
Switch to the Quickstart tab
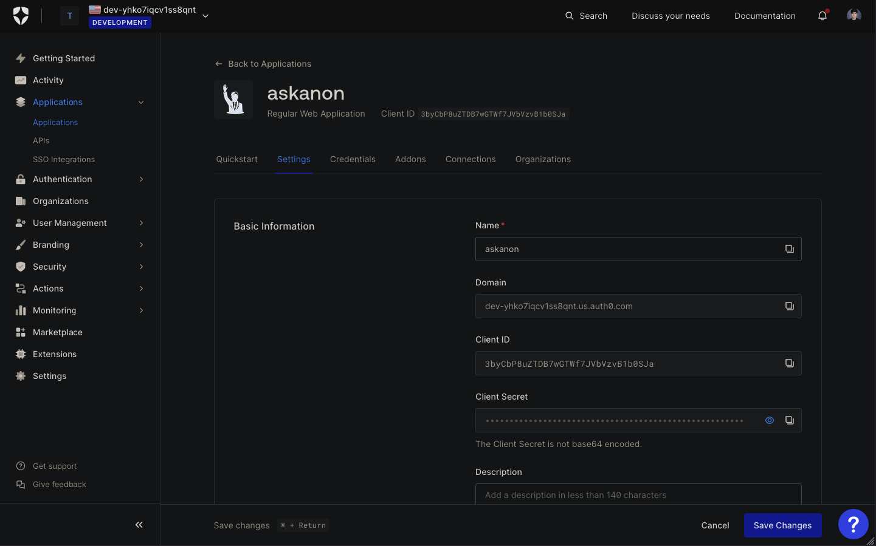[237, 159]
